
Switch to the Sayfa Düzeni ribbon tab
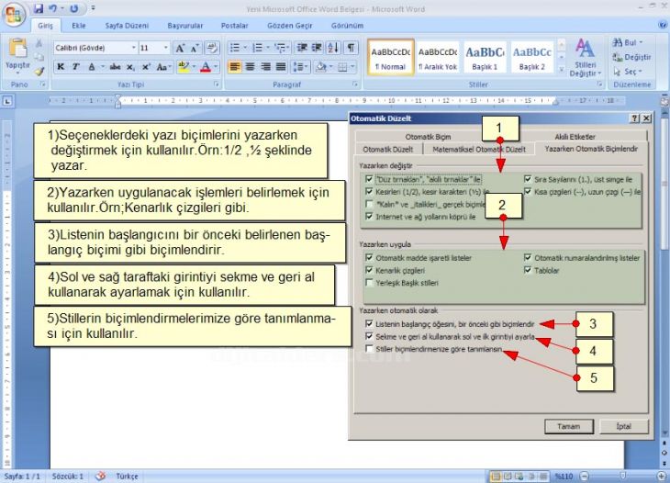pyautogui.click(x=126, y=27)
